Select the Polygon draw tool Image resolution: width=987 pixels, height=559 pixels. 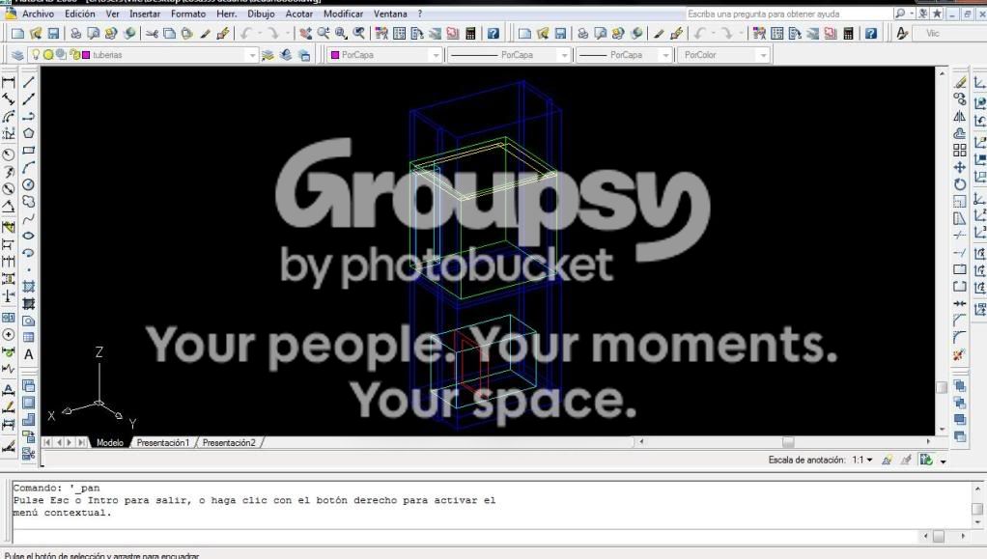click(x=28, y=133)
